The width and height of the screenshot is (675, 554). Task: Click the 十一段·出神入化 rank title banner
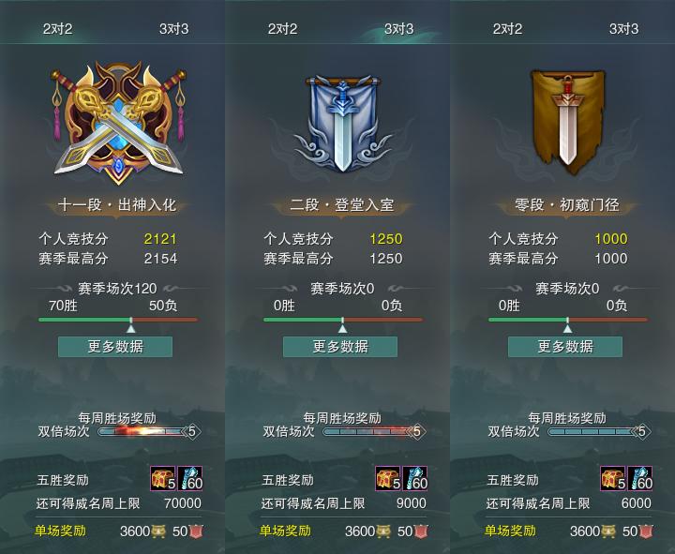[x=117, y=205]
